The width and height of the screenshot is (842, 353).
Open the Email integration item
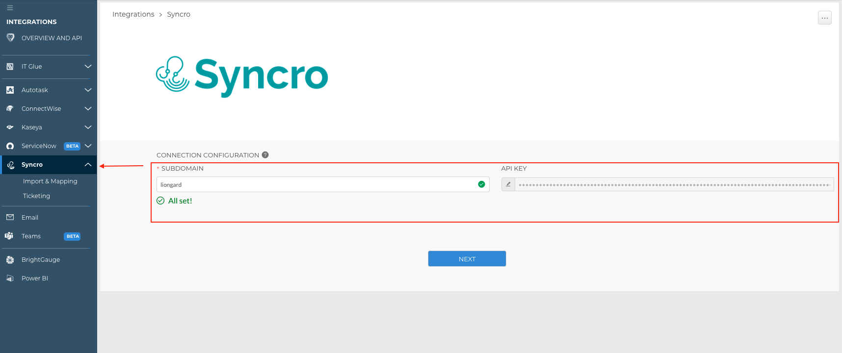(30, 217)
